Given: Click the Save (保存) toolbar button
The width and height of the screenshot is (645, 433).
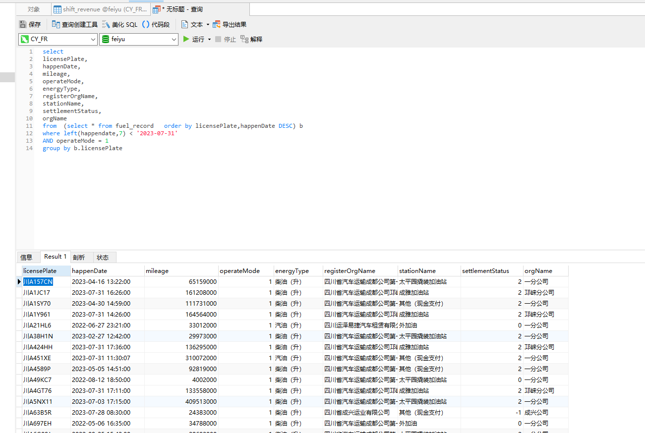Looking at the screenshot, I should click(x=30, y=24).
